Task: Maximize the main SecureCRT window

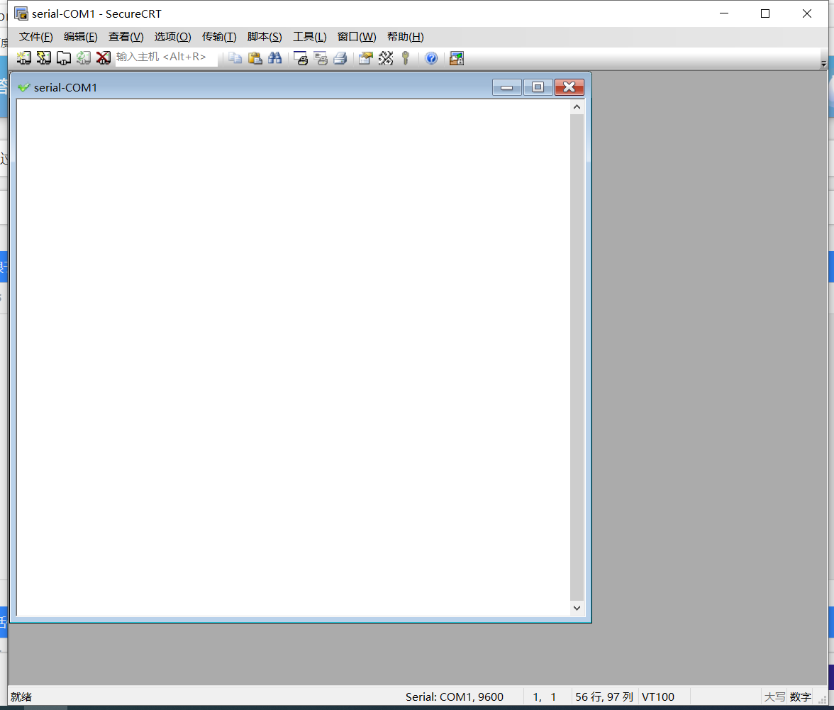Action: pyautogui.click(x=764, y=13)
